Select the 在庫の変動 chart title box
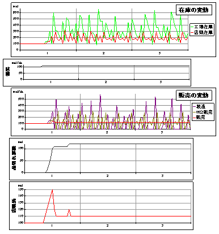This screenshot has width=219, height=234. pyautogui.click(x=194, y=10)
